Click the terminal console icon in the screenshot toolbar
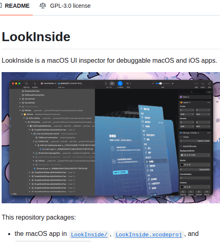This screenshot has width=220, height=242. [203, 84]
